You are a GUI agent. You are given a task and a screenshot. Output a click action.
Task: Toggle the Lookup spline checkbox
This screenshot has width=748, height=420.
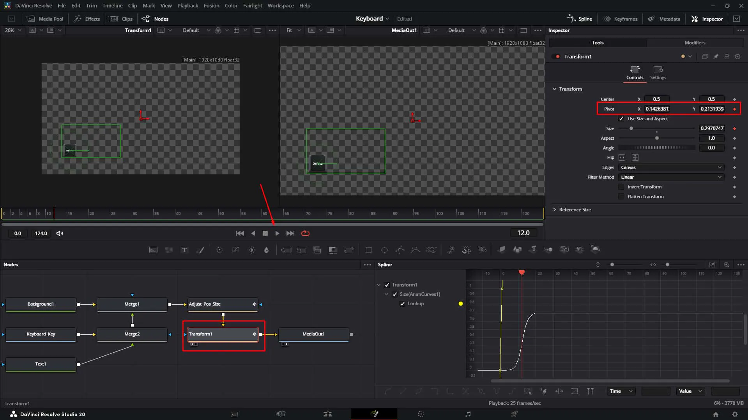click(x=403, y=304)
